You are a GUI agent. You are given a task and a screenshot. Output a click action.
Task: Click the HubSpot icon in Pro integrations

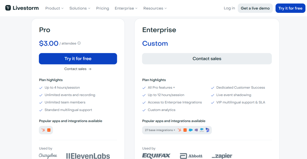click(43, 130)
